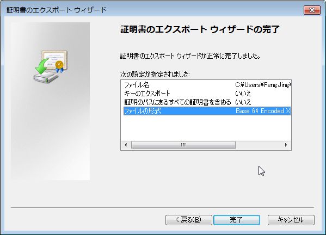
Task: Click the window title bar text
Action: point(57,10)
